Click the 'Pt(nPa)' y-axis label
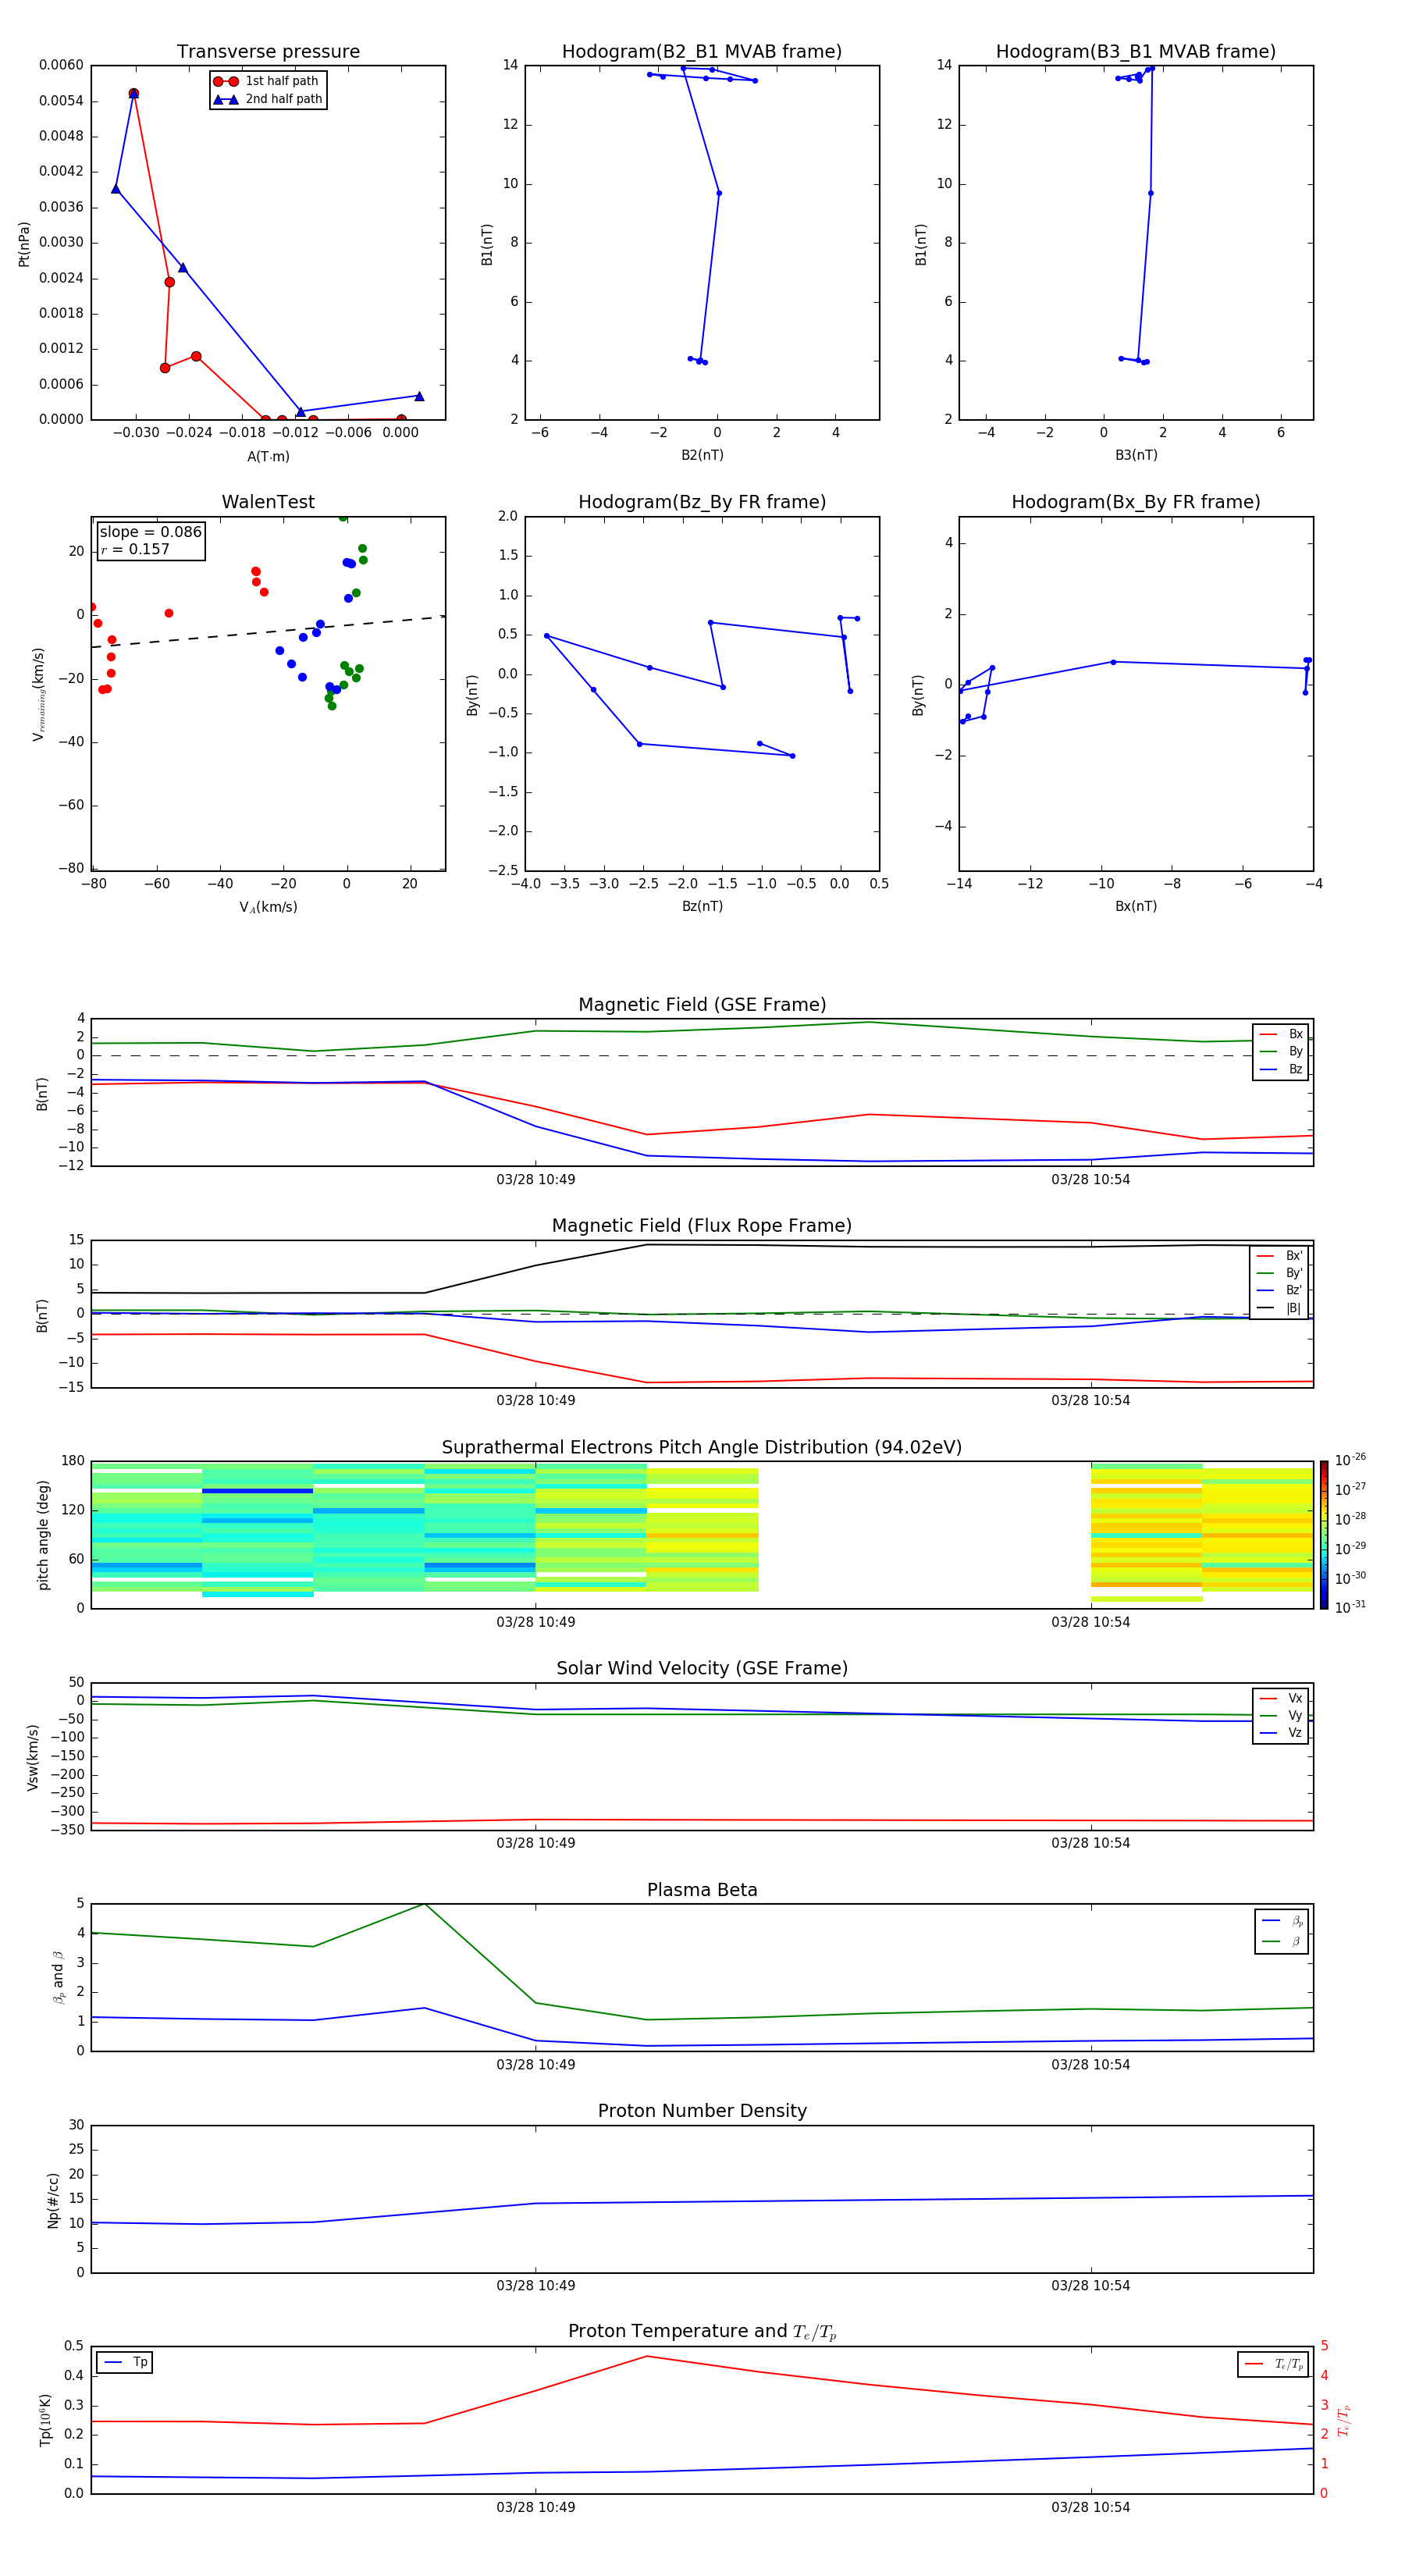Viewport: 1405px width, 2576px height. (24, 244)
